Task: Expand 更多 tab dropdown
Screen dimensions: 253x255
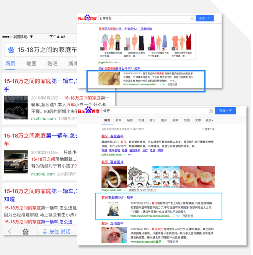Action: coord(209,120)
